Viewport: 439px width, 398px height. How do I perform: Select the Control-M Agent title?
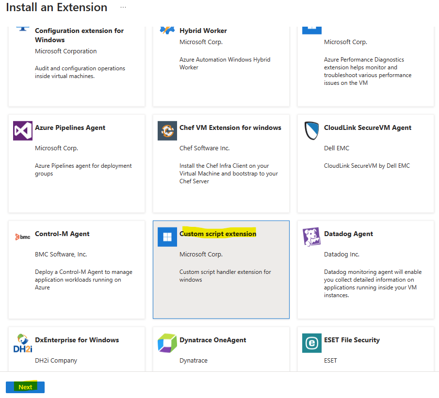[62, 234]
